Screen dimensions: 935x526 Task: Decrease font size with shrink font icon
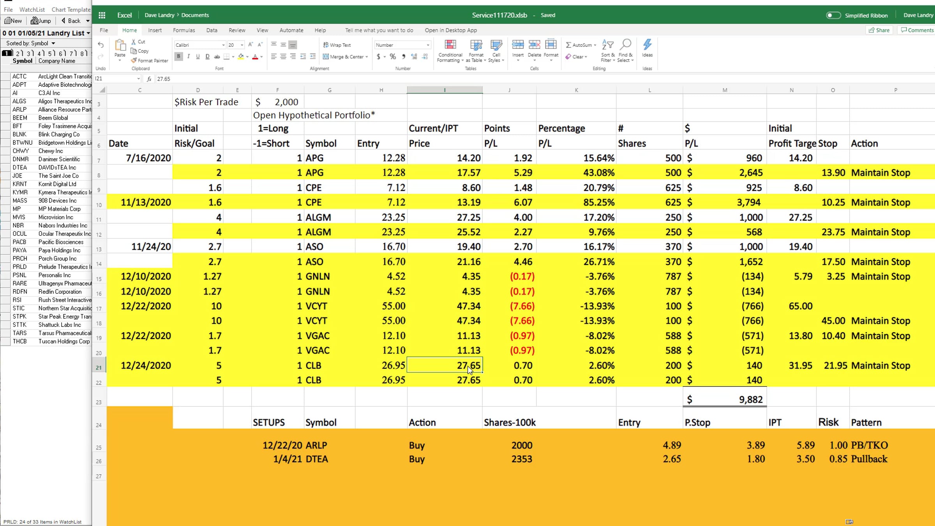pos(260,45)
